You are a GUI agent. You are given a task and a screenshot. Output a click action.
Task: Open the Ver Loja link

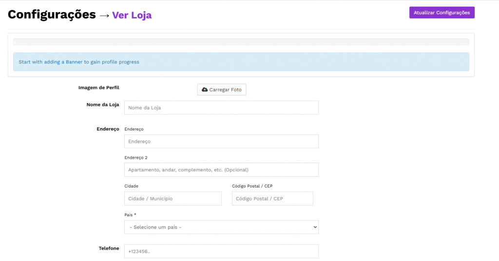(x=132, y=15)
